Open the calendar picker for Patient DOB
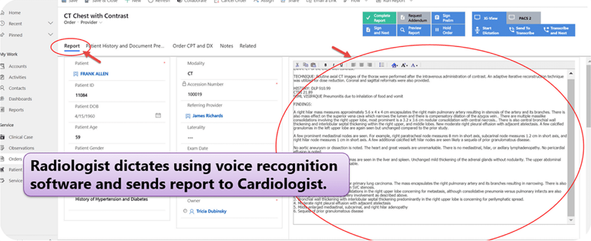The height and width of the screenshot is (241, 591). [158, 115]
